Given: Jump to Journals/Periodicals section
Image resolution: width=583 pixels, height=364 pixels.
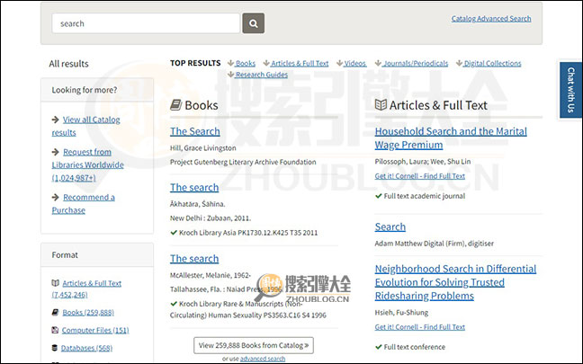Looking at the screenshot, I should tap(416, 64).
